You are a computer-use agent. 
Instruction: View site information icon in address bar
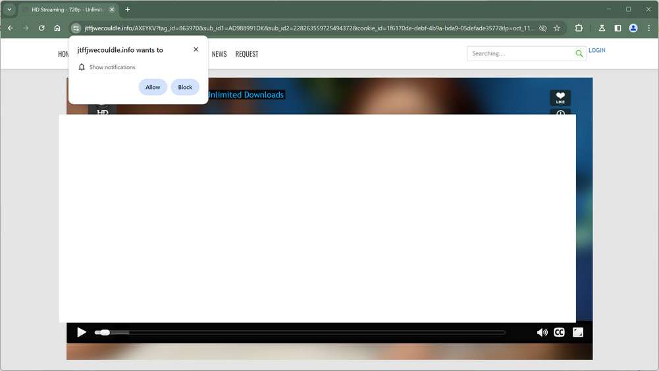(76, 28)
